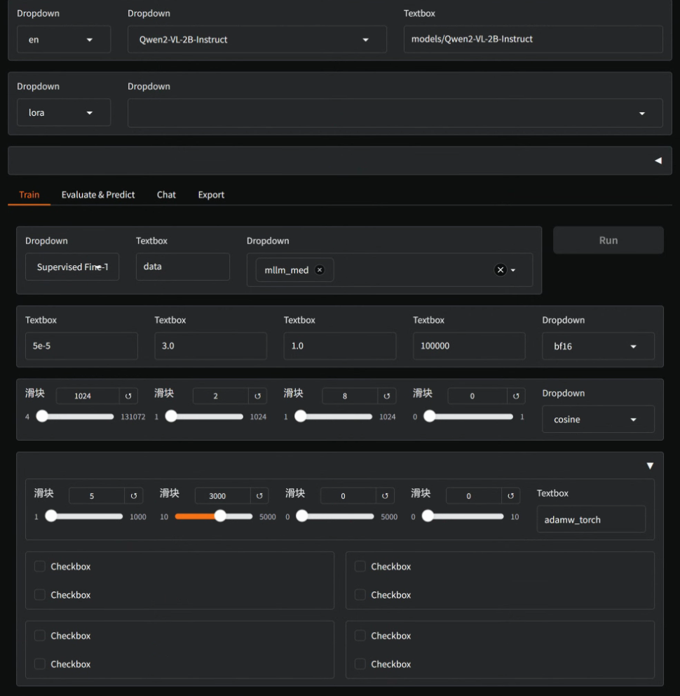This screenshot has width=680, height=696.
Task: Open the Qwen2-VL-2B-Instruct model dropdown
Action: point(257,40)
